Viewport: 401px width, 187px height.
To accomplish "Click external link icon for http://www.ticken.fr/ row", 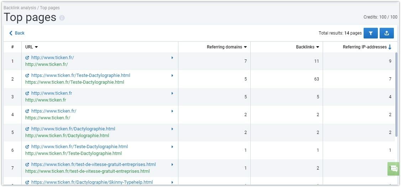I will (27, 58).
